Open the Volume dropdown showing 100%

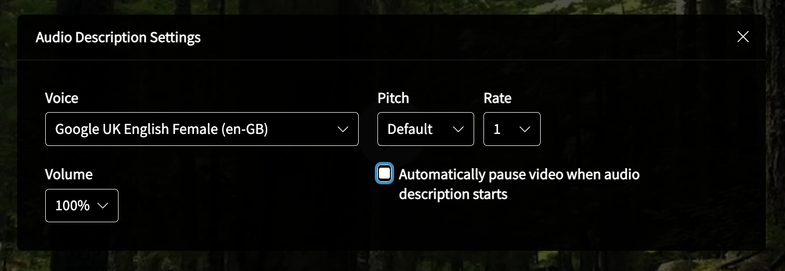tap(82, 206)
